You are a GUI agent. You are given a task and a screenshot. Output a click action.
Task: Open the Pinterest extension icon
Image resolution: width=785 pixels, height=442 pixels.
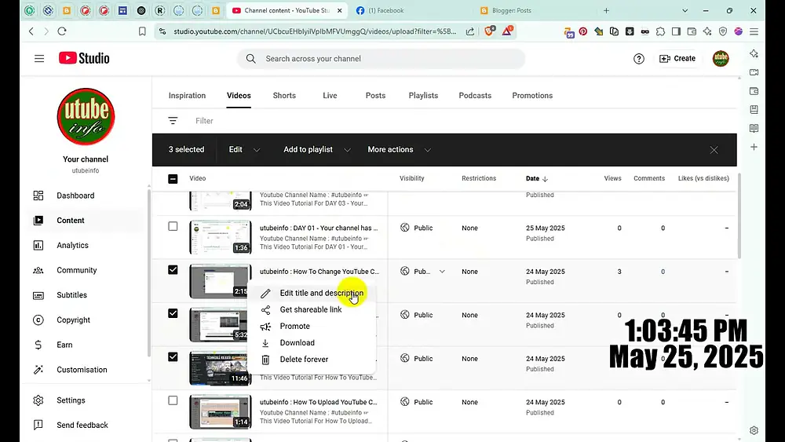[x=582, y=31]
